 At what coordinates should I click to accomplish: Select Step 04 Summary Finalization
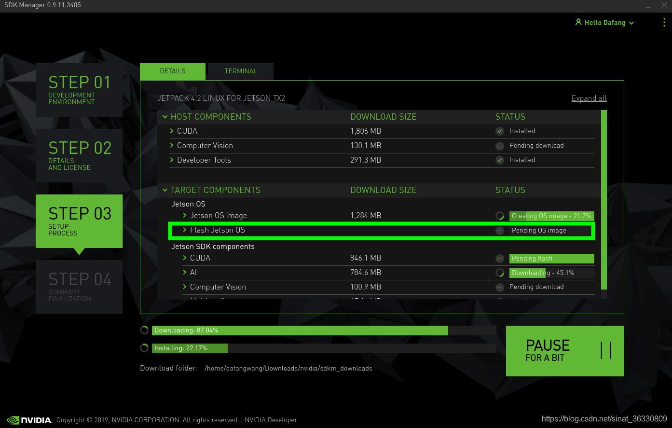point(79,287)
